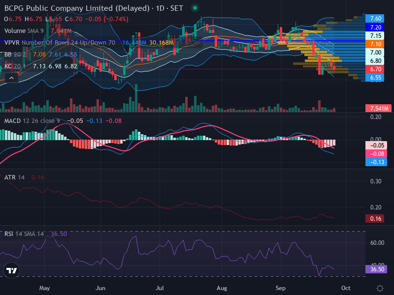
Task: Click the 7.10 orange price label
Action: pyautogui.click(x=375, y=44)
